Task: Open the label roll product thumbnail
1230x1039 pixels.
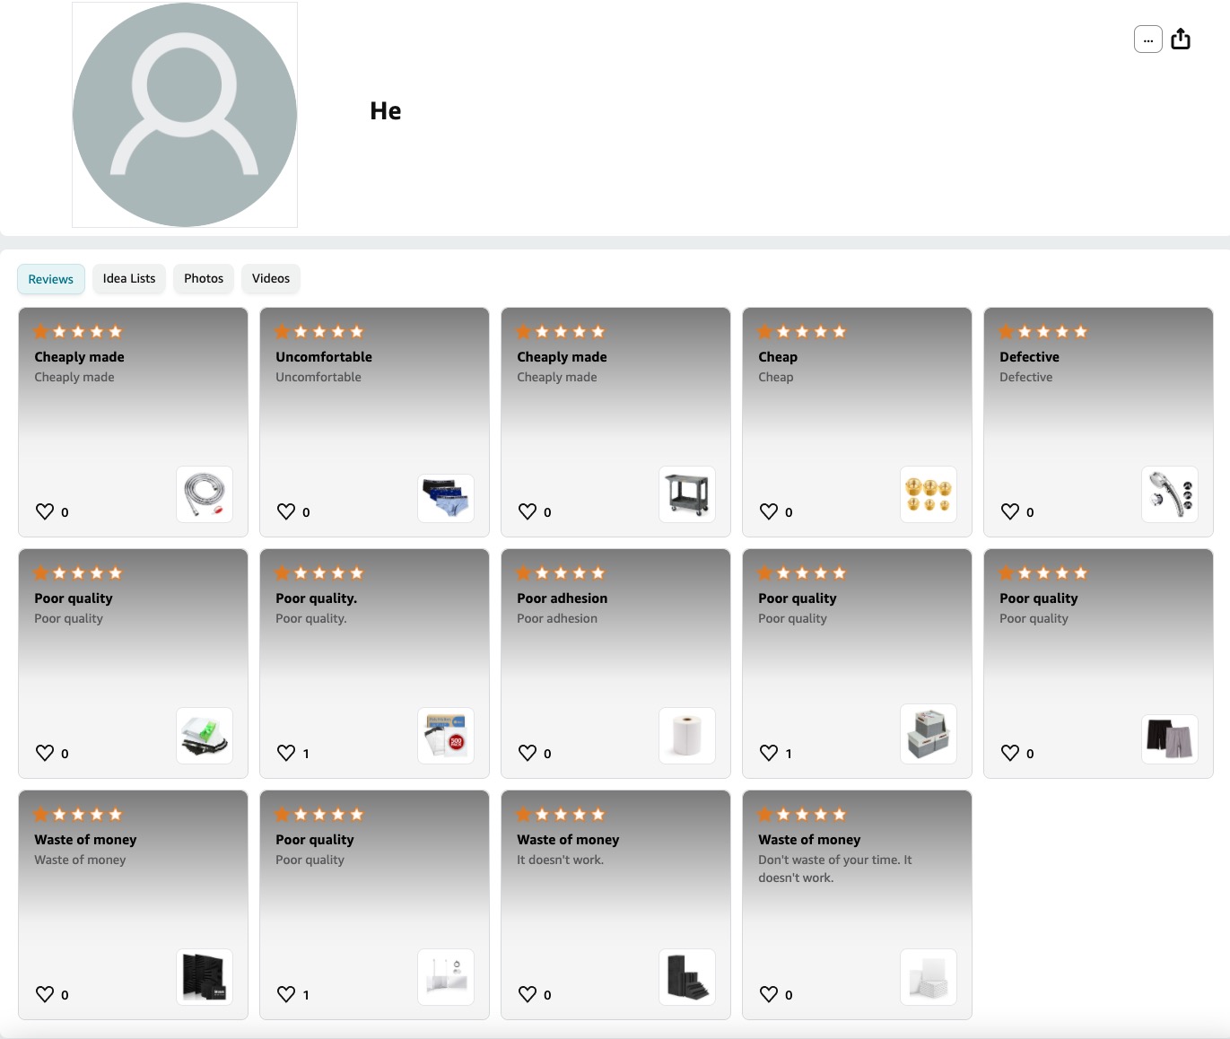Action: [687, 736]
